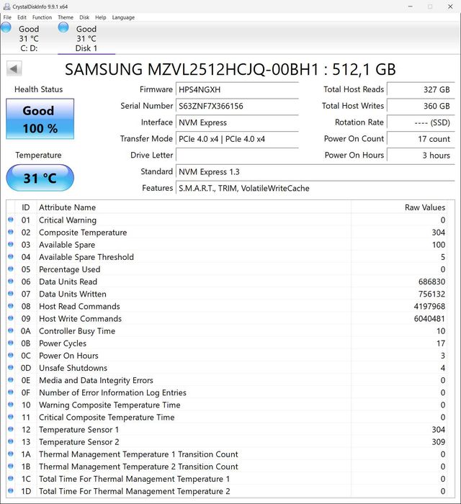Click the status dot for Temperature Sensor 1
This screenshot has height=504, width=461.
[x=11, y=429]
